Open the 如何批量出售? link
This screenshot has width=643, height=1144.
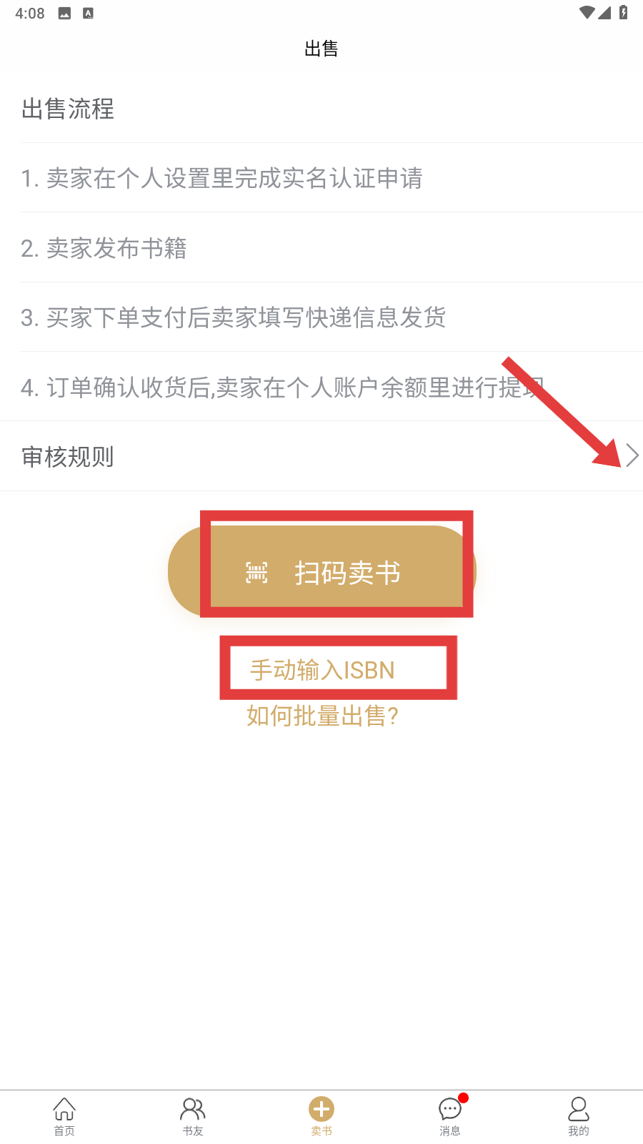322,716
